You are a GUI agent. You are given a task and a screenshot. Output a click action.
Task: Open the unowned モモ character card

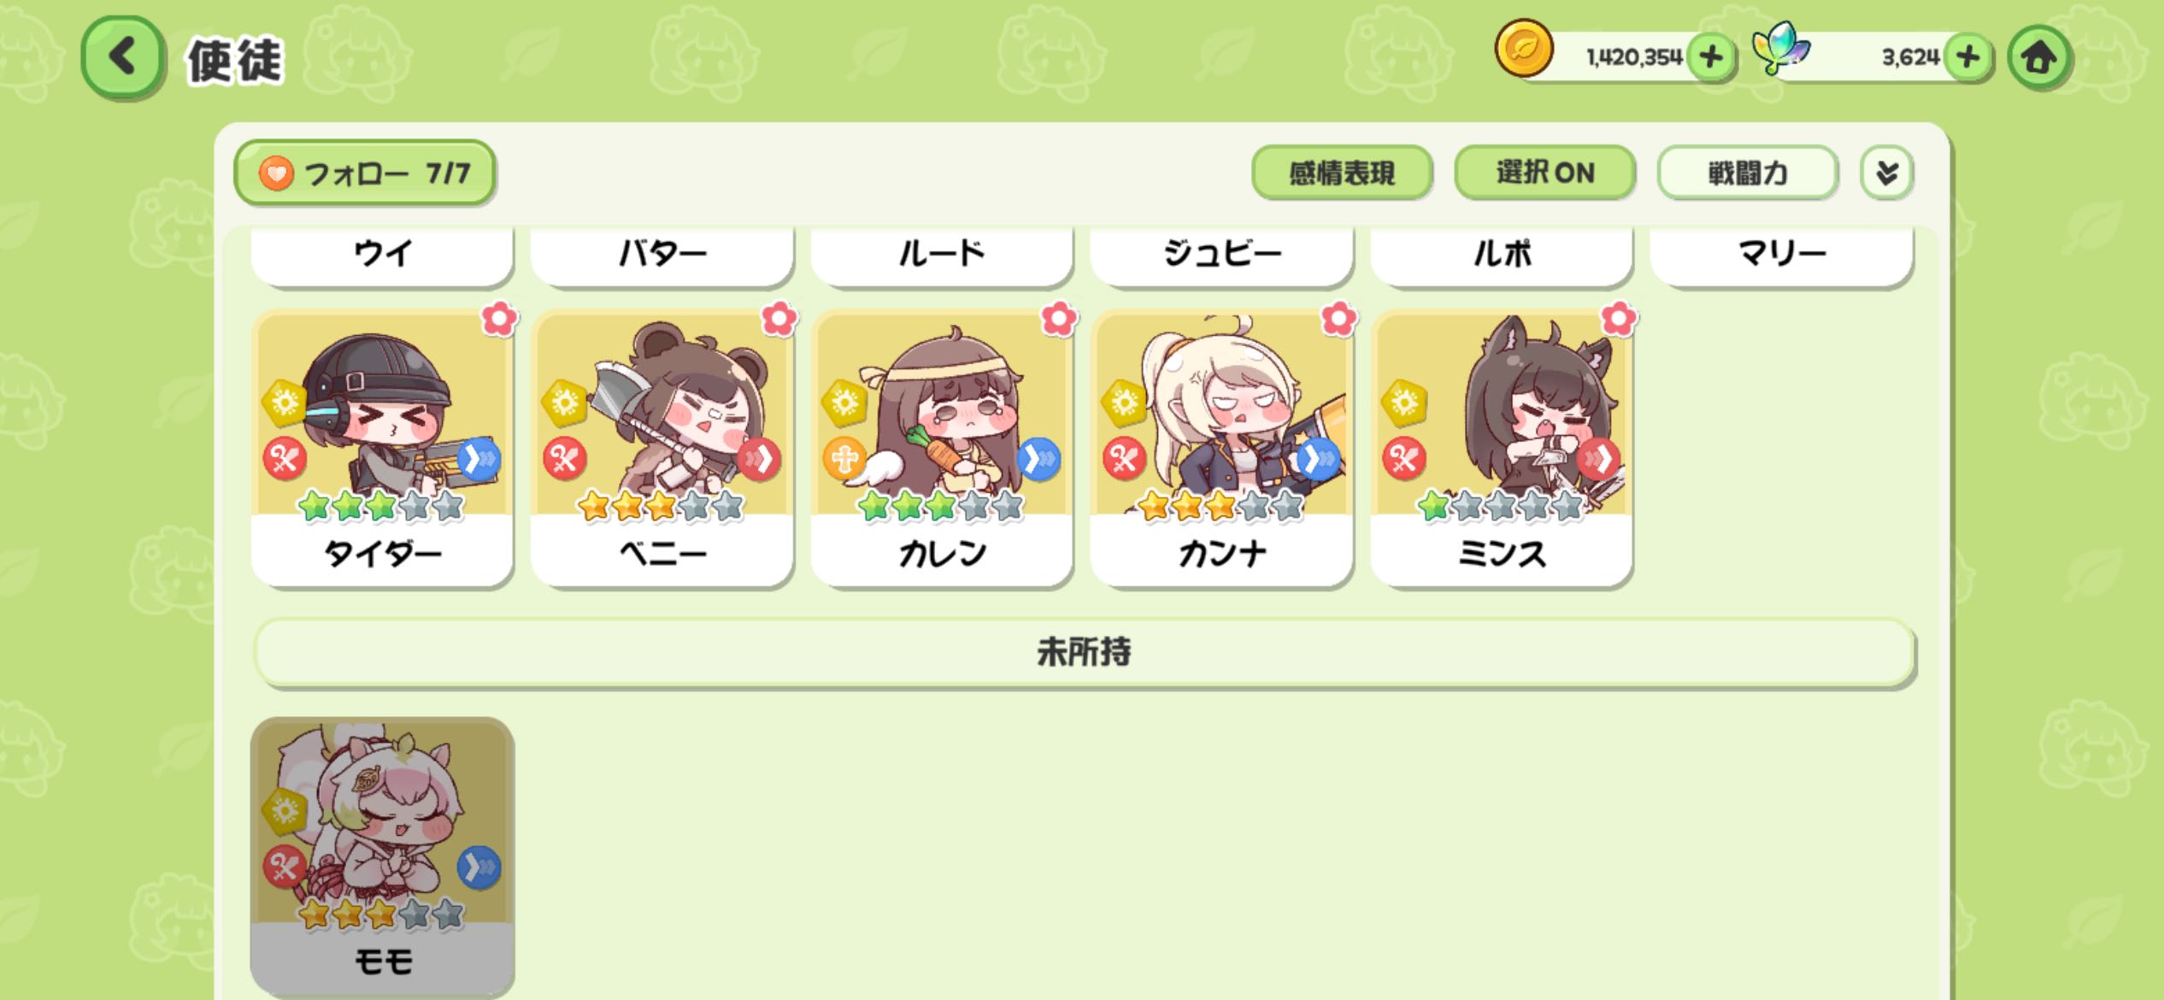pyautogui.click(x=382, y=856)
